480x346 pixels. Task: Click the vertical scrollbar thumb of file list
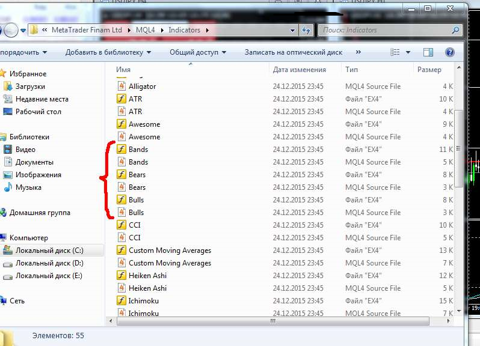click(x=458, y=148)
